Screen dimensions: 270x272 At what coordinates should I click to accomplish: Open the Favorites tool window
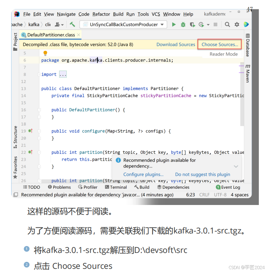tap(15, 168)
